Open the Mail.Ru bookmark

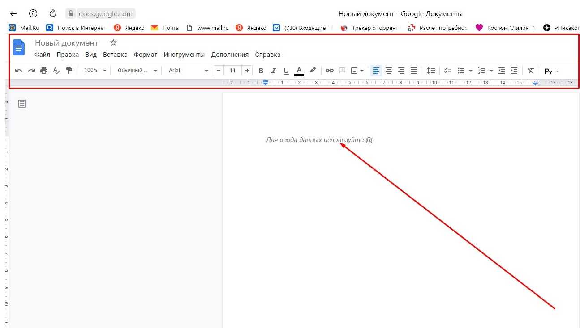point(25,28)
